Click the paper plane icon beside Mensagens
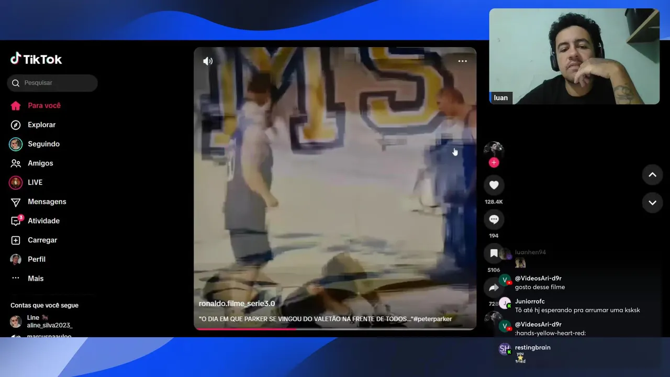This screenshot has height=377, width=670. point(16,202)
